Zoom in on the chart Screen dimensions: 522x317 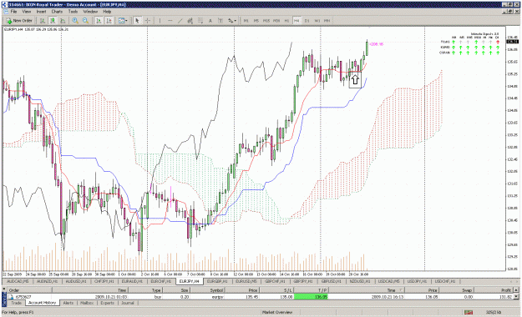[x=75, y=21]
